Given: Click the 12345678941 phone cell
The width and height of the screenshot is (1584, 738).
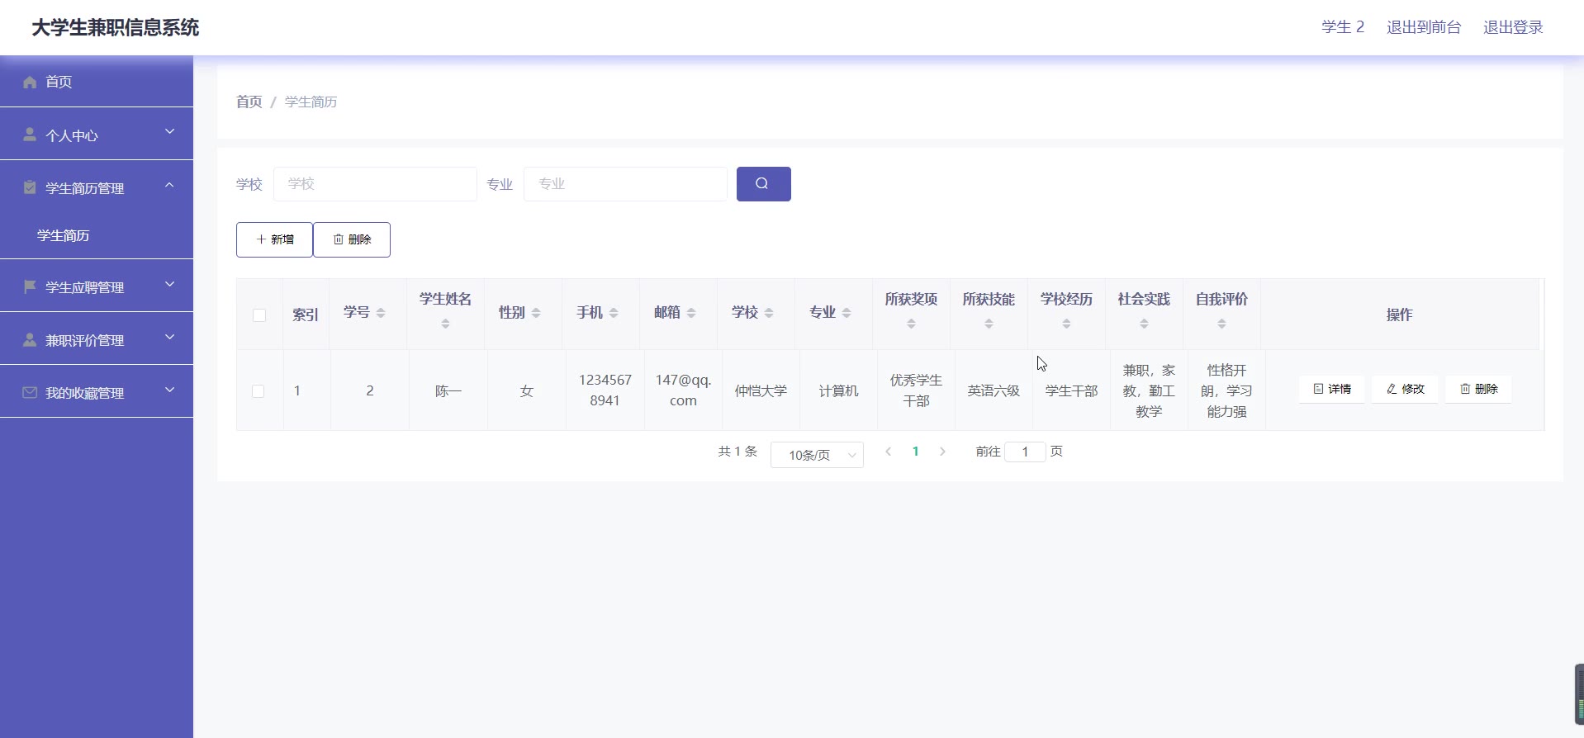Looking at the screenshot, I should pyautogui.click(x=605, y=390).
